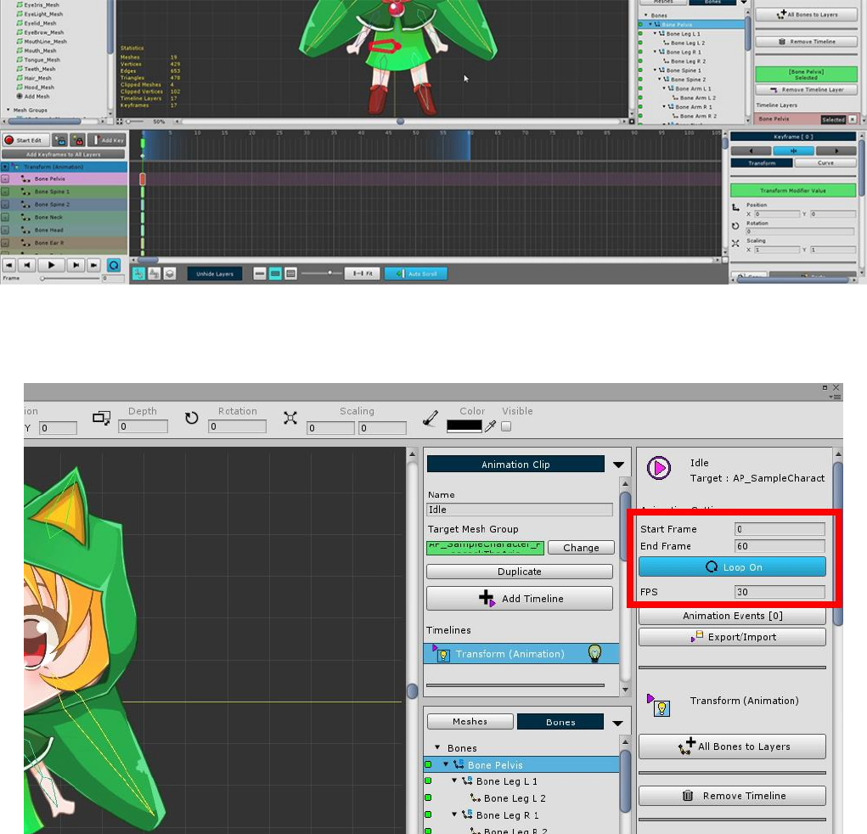Viewport: 867px width, 834px height.
Task: Switch to the Bones tab in the enlarged panel
Action: tap(560, 722)
